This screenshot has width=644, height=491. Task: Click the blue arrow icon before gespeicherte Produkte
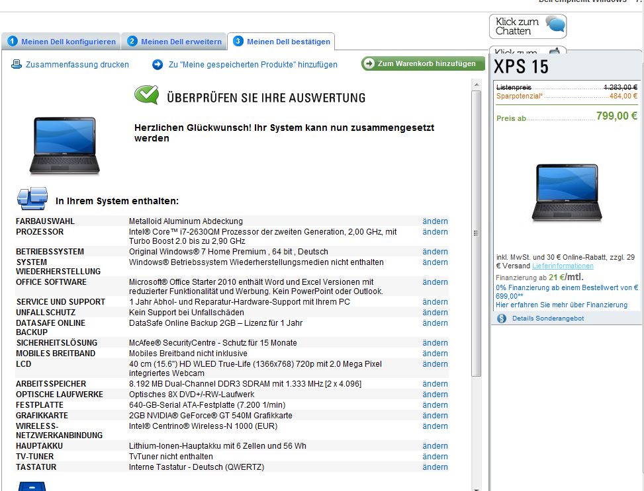pyautogui.click(x=158, y=64)
